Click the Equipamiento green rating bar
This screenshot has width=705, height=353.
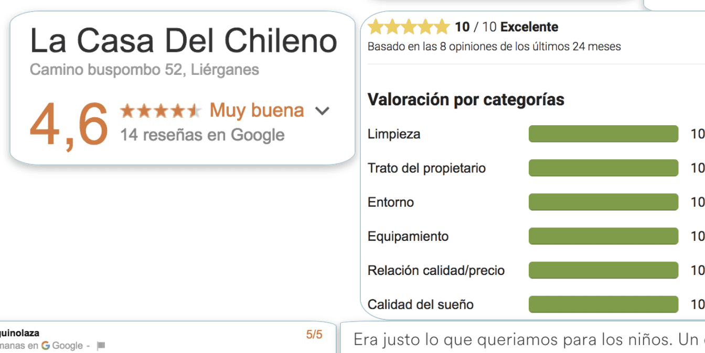pyautogui.click(x=603, y=236)
